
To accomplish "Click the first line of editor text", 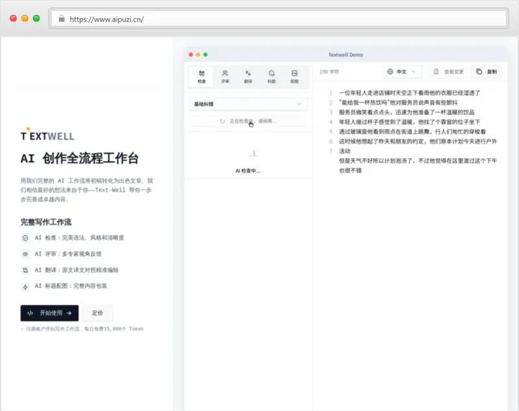I will [409, 93].
